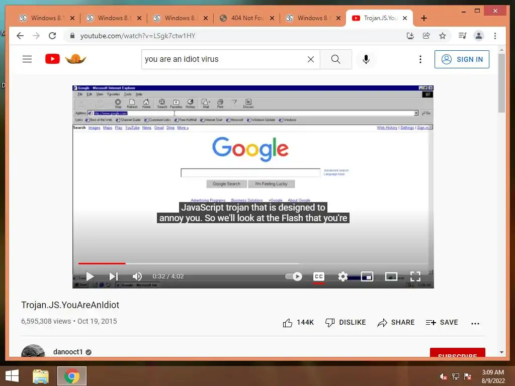Screen dimensions: 515x386
Task: Click the browser back arrow
Action: (20, 36)
